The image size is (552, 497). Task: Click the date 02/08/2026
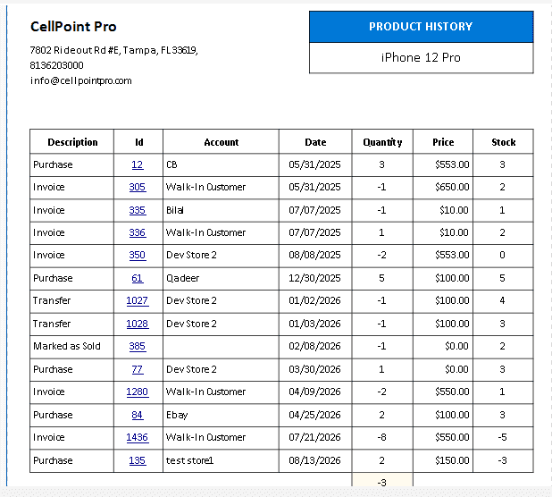[x=314, y=346]
